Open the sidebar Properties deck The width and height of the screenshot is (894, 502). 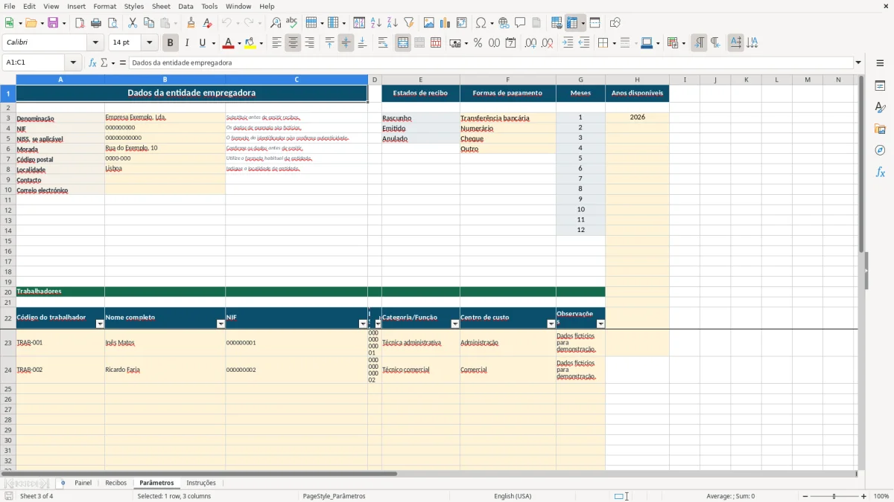tap(880, 86)
